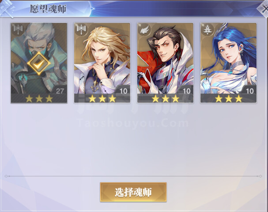Click the number 10 badge on the blonde card
The width and height of the screenshot is (268, 212).
123,91
